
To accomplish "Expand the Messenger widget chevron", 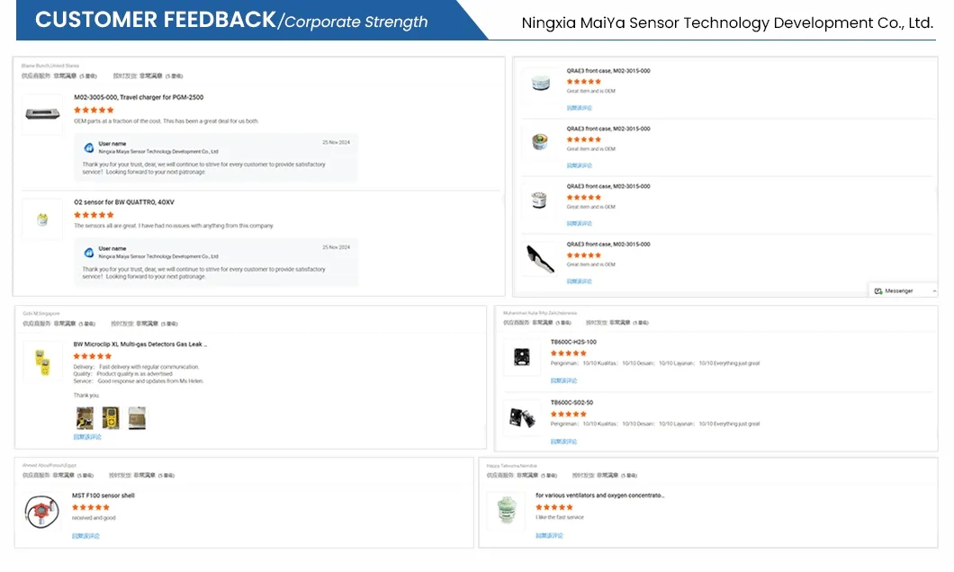I will pos(934,290).
